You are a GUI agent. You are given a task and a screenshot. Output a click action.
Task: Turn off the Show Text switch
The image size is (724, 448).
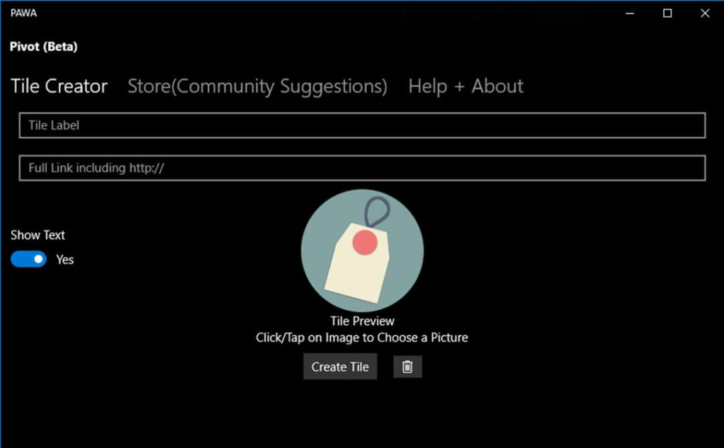pos(28,260)
